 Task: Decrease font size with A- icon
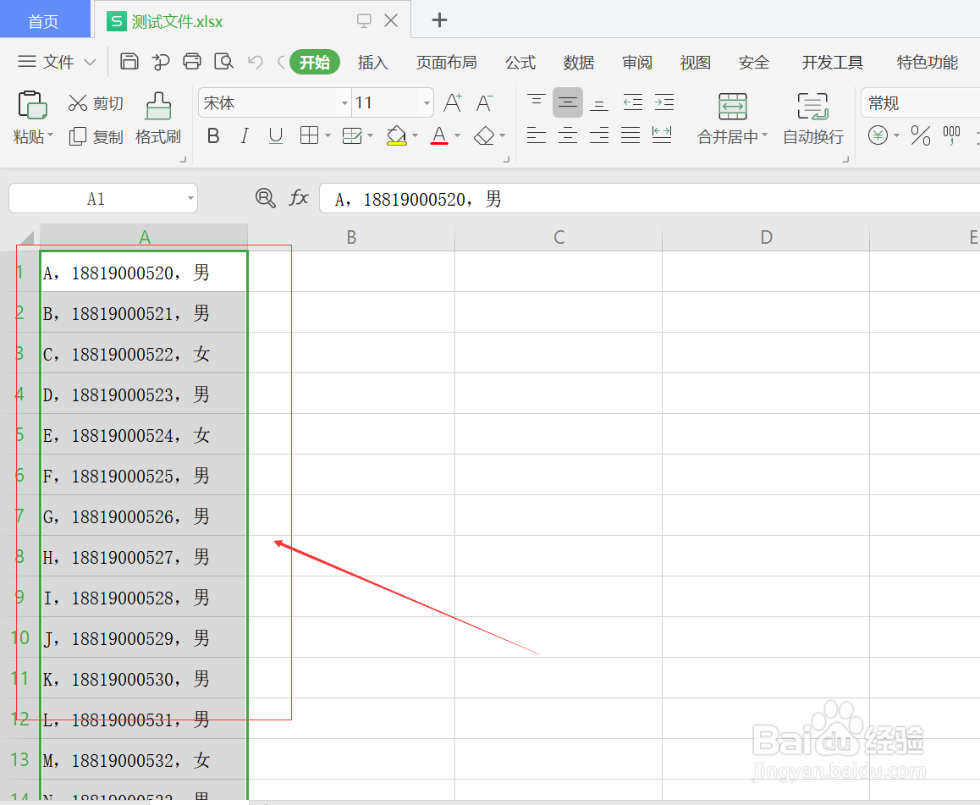485,102
